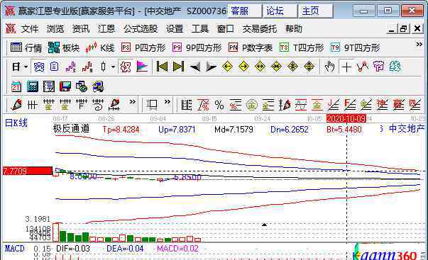
Task: Open the P四方形 tool
Action: [x=143, y=47]
